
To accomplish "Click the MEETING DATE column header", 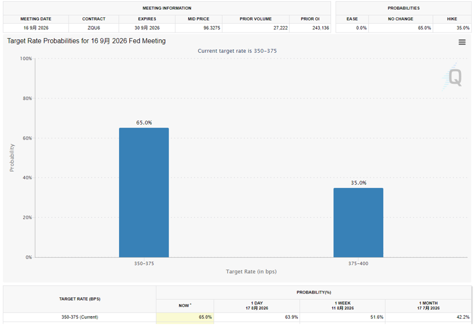I will click(36, 19).
